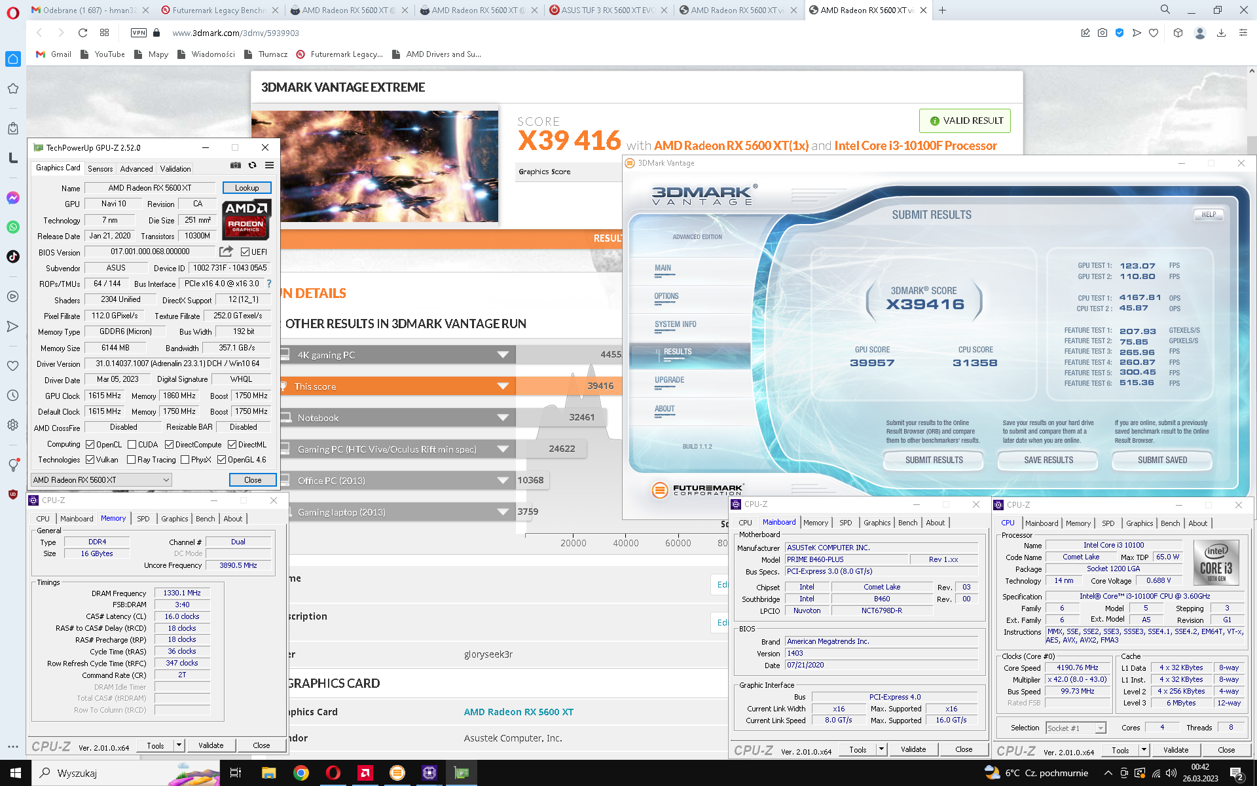The height and width of the screenshot is (786, 1257).
Task: Toggle the DirectML checkbox
Action: [232, 445]
